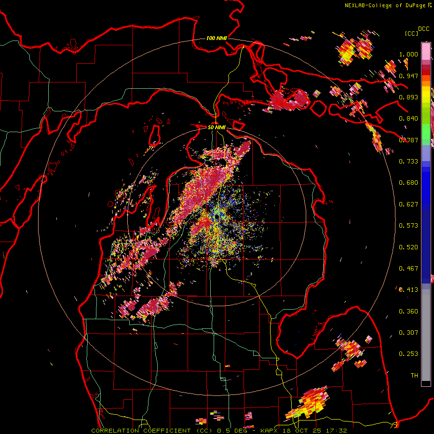Click the "100 NMI" range ring label

click(x=217, y=38)
